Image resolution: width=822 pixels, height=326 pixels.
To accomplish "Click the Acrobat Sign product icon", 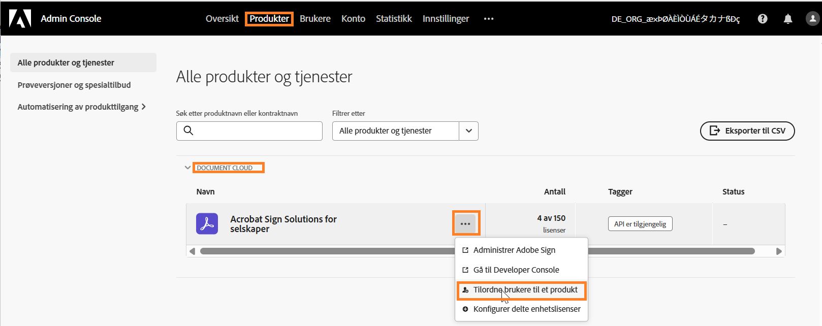I will click(x=207, y=223).
